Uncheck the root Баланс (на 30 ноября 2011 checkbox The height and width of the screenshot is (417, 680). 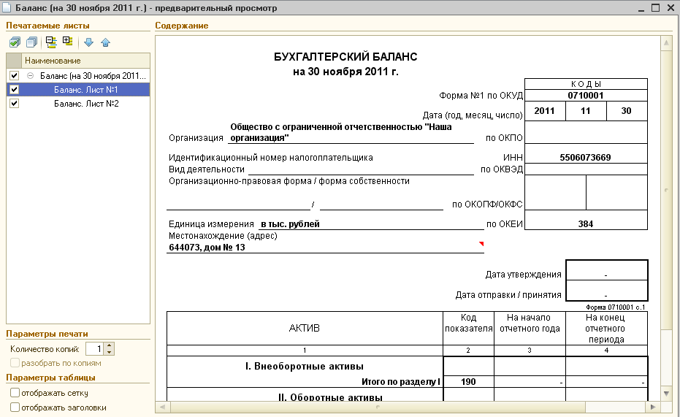(x=15, y=75)
